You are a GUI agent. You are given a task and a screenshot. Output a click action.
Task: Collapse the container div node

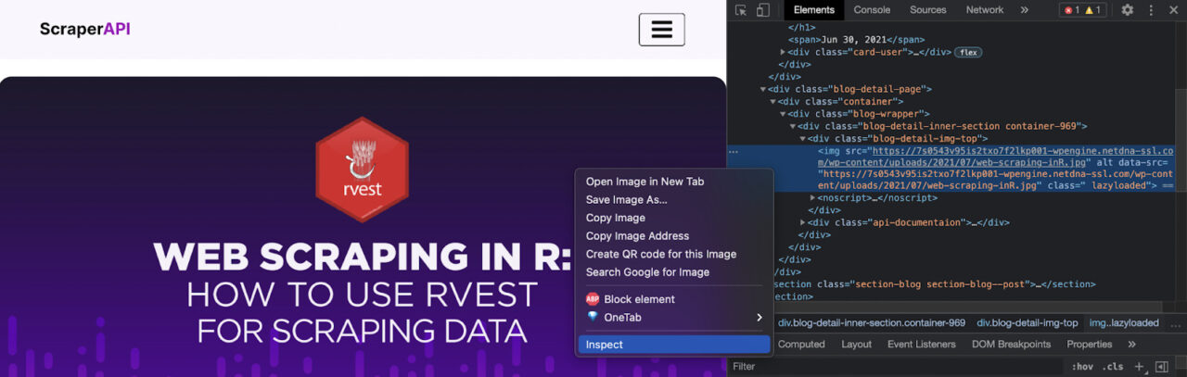773,101
